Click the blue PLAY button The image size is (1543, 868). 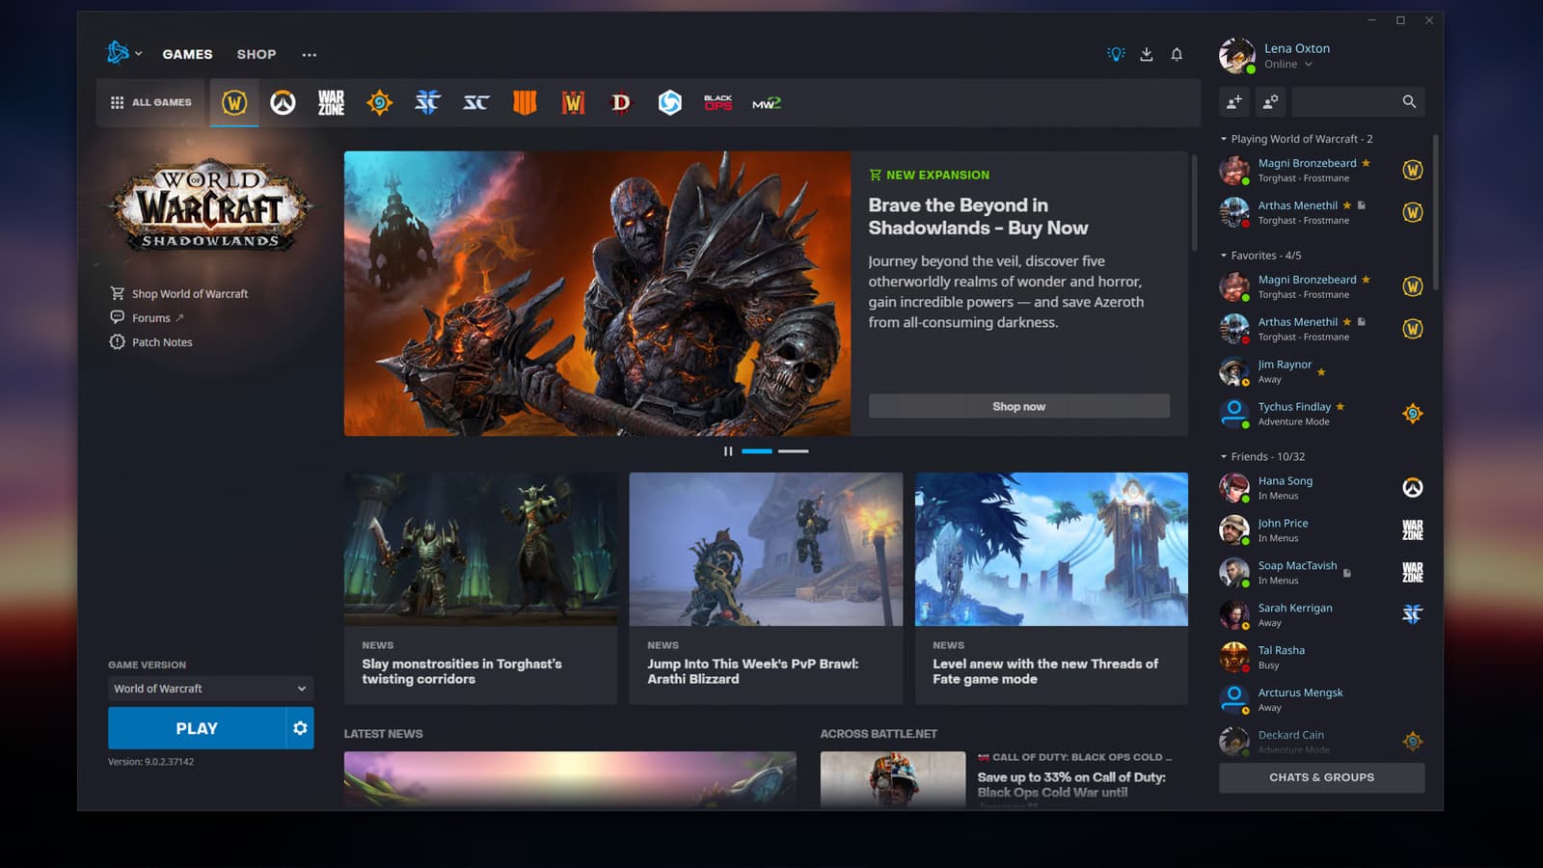[x=197, y=728]
